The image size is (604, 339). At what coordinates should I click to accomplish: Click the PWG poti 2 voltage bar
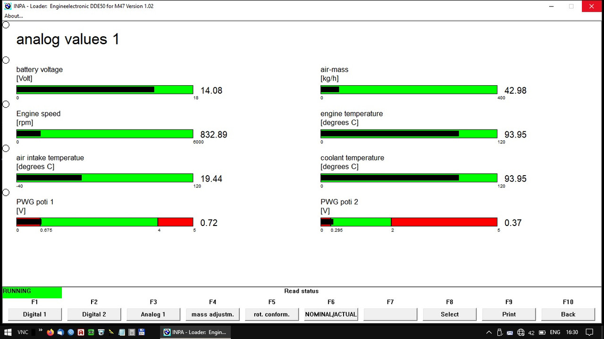(x=409, y=222)
